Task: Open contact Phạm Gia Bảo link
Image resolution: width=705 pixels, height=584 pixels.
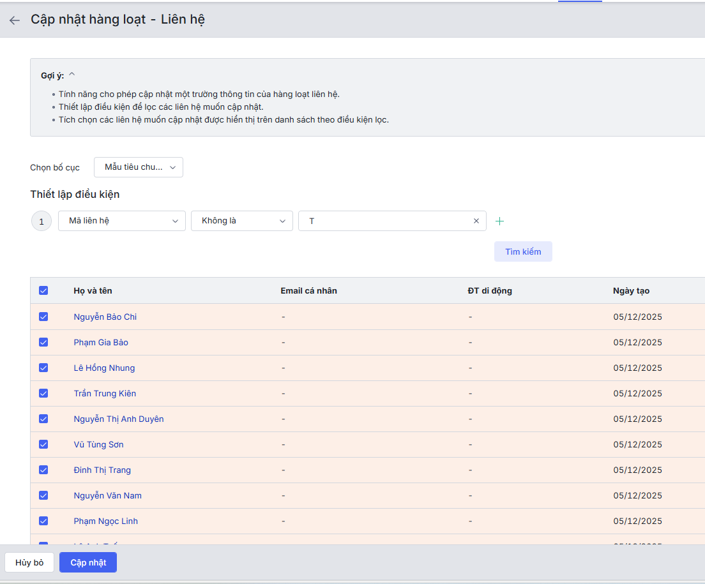Action: pos(101,342)
